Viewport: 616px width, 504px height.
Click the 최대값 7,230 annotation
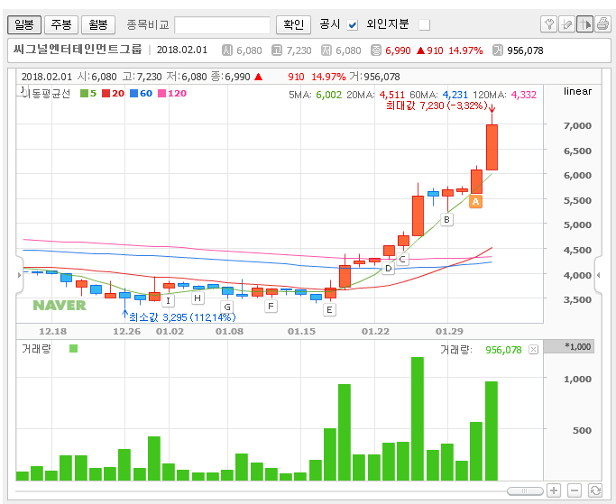point(437,105)
